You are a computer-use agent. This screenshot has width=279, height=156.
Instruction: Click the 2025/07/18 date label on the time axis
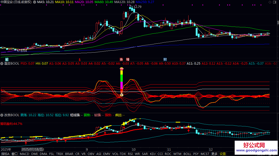(32, 149)
